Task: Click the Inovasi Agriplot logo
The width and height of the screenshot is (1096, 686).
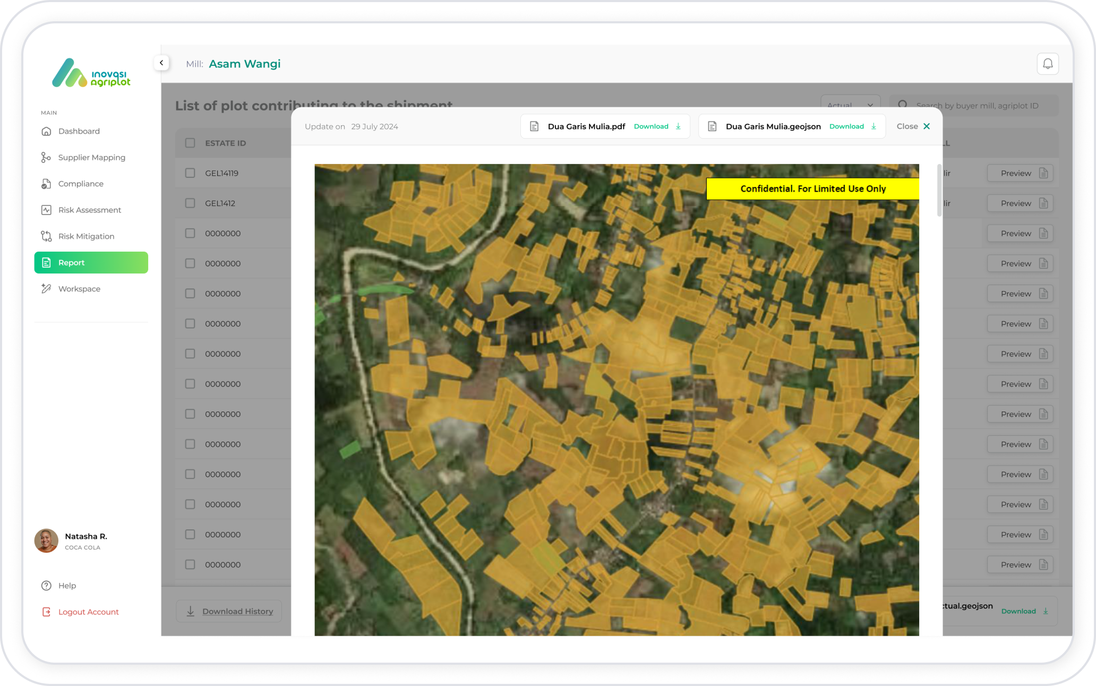Action: (x=91, y=73)
